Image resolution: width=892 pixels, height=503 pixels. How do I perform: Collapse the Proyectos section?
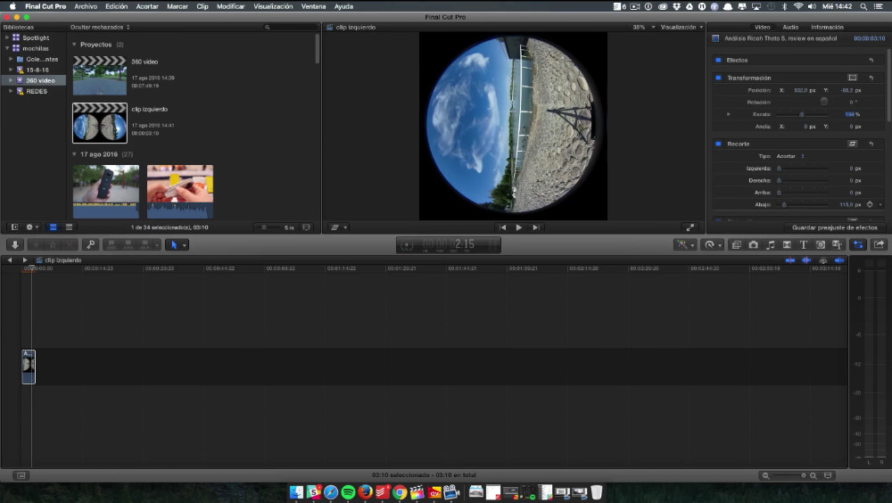[x=74, y=45]
